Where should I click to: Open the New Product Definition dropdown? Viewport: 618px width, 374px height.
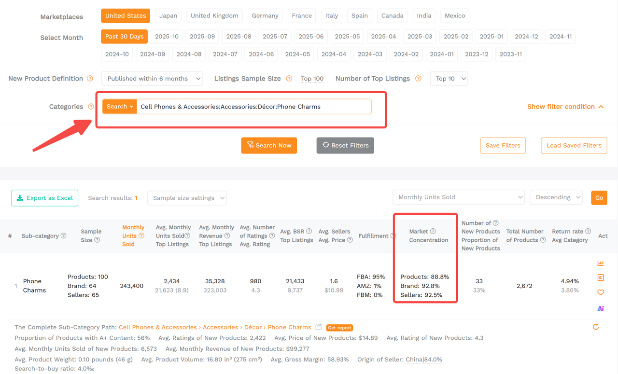[152, 78]
